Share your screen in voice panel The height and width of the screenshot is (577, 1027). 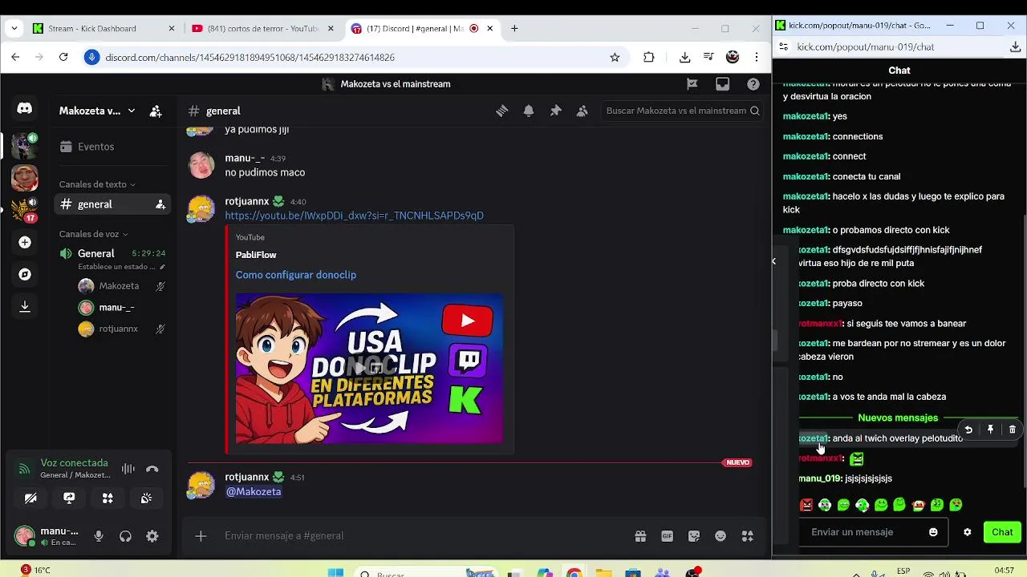[69, 498]
